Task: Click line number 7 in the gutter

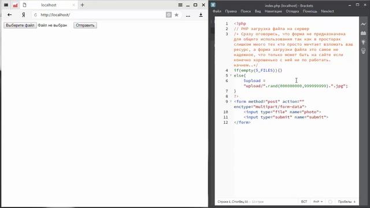Action: click(x=227, y=91)
